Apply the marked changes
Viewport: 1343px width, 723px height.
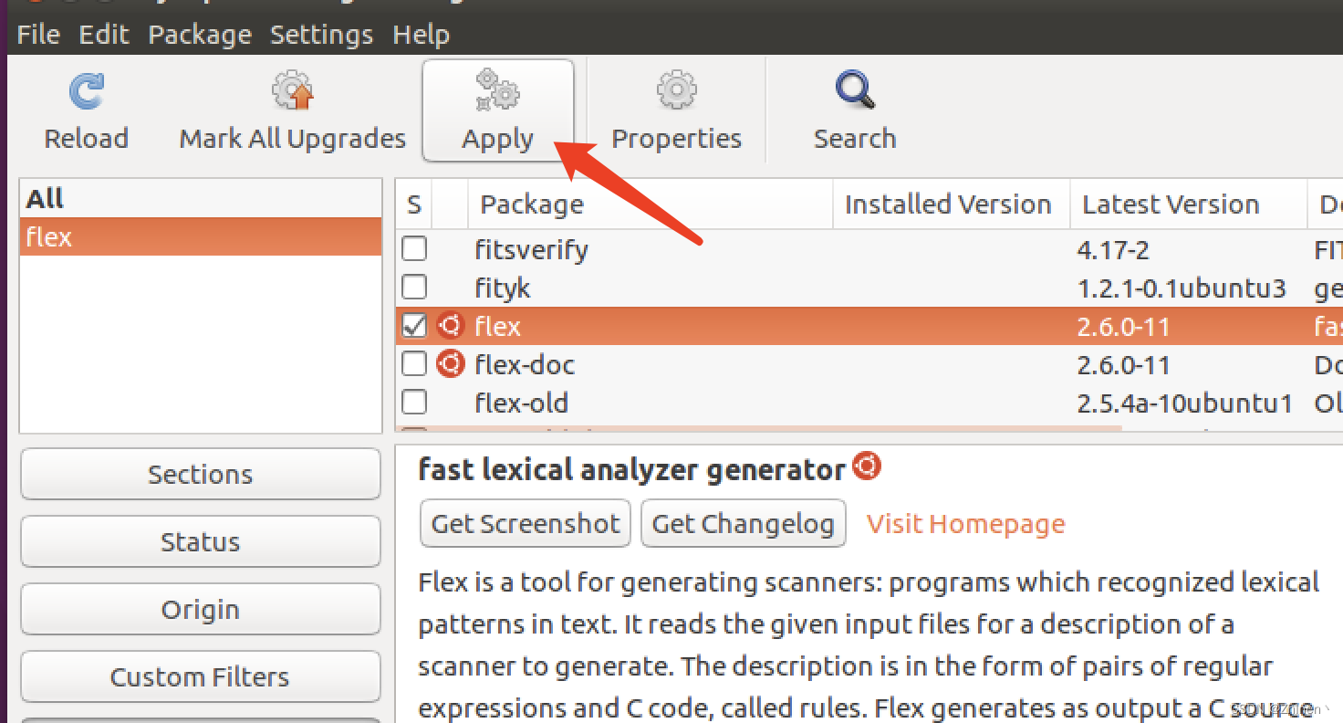pos(498,110)
